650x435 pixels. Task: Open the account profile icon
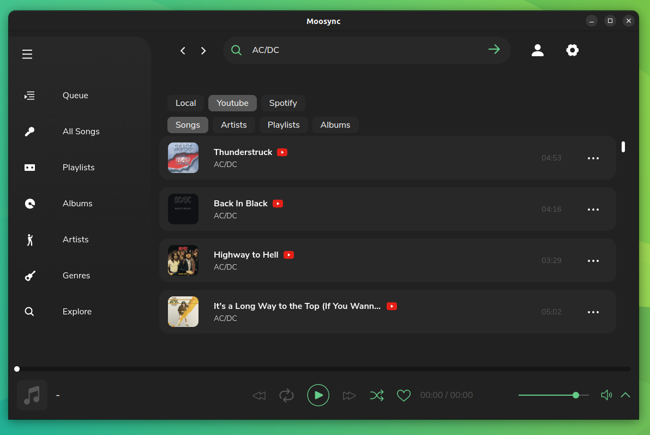click(x=538, y=50)
